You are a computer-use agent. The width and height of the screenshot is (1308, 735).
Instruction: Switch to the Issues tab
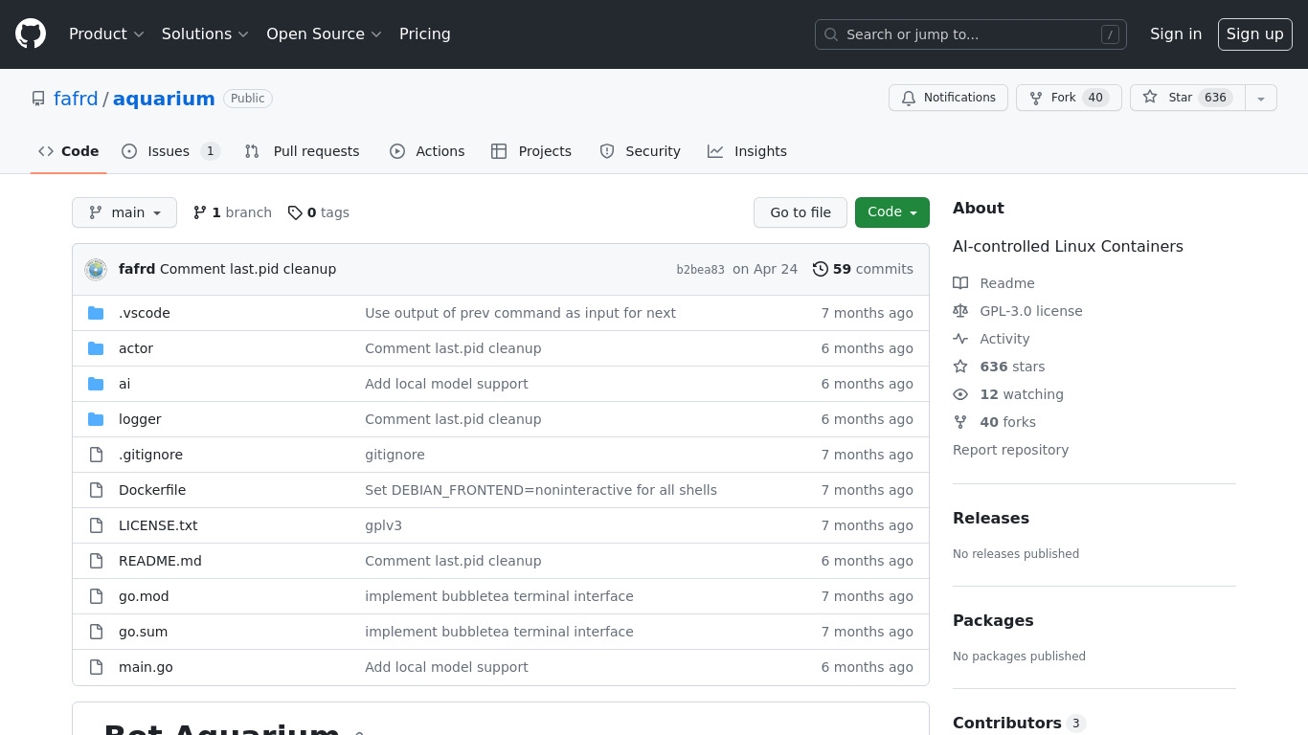170,151
